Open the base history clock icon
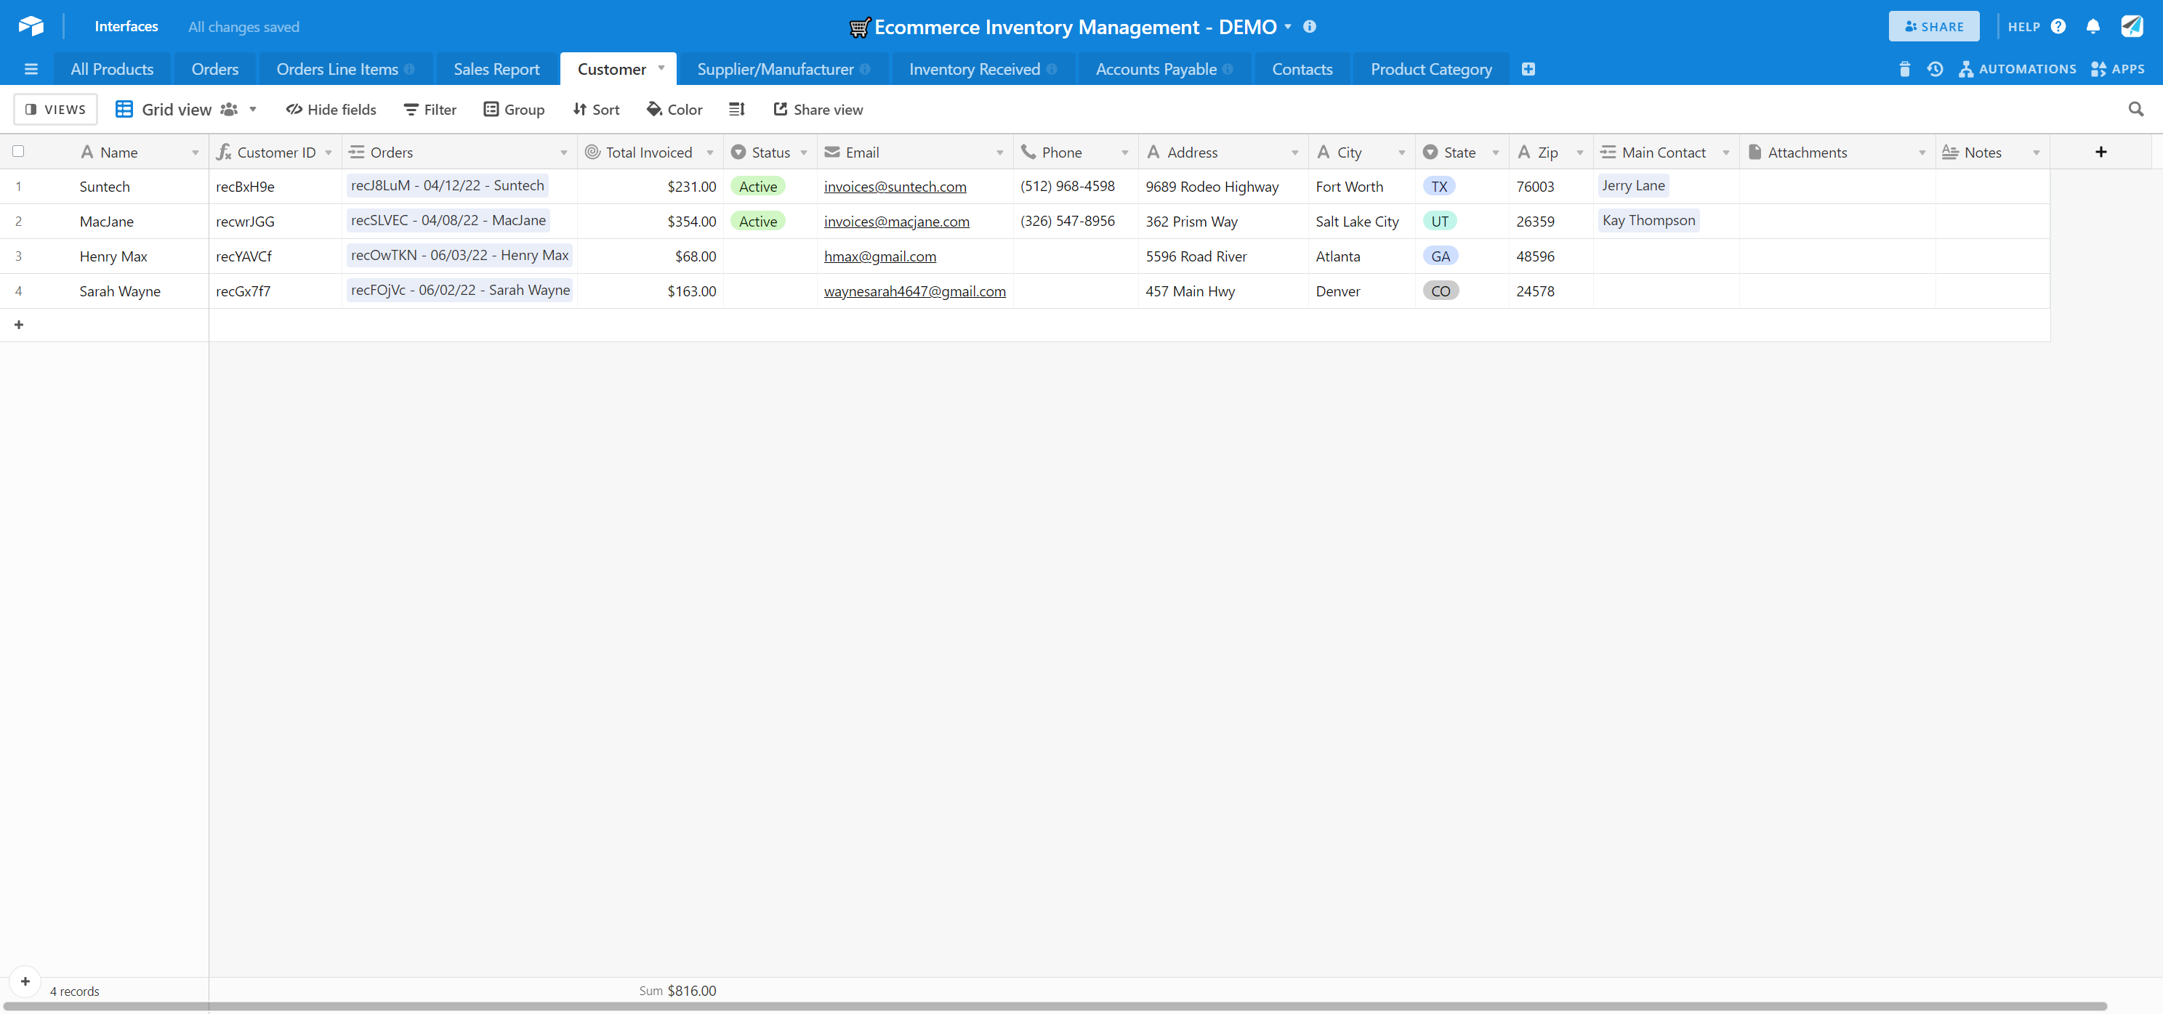Viewport: 2163px width, 1014px height. point(1935,69)
